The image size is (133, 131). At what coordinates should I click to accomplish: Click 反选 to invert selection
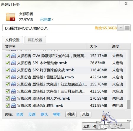[x=32, y=114]
